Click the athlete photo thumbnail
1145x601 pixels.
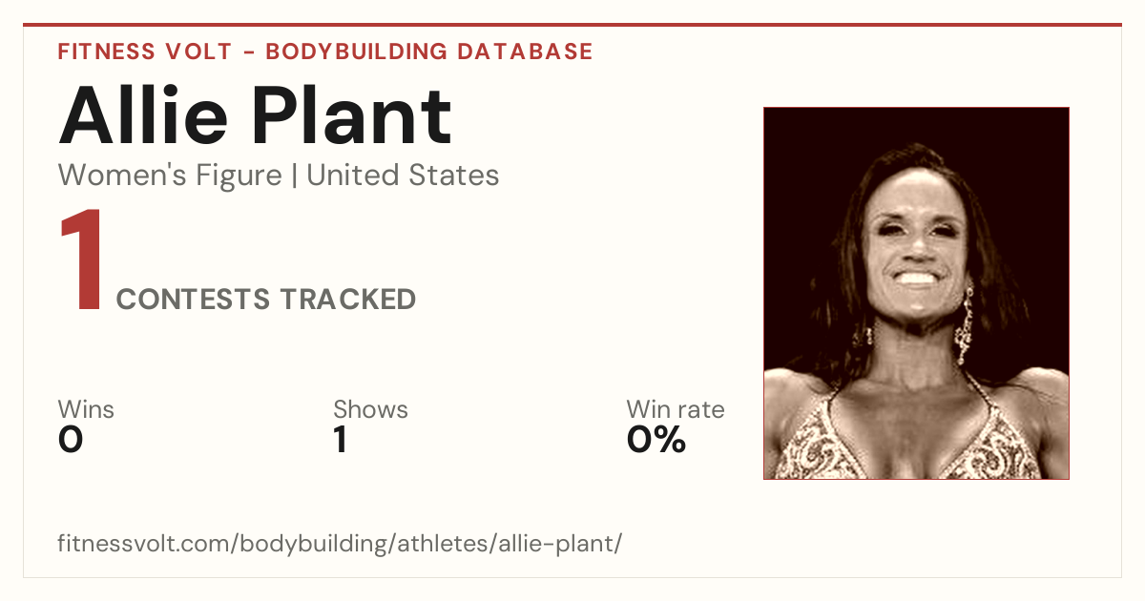coord(916,293)
